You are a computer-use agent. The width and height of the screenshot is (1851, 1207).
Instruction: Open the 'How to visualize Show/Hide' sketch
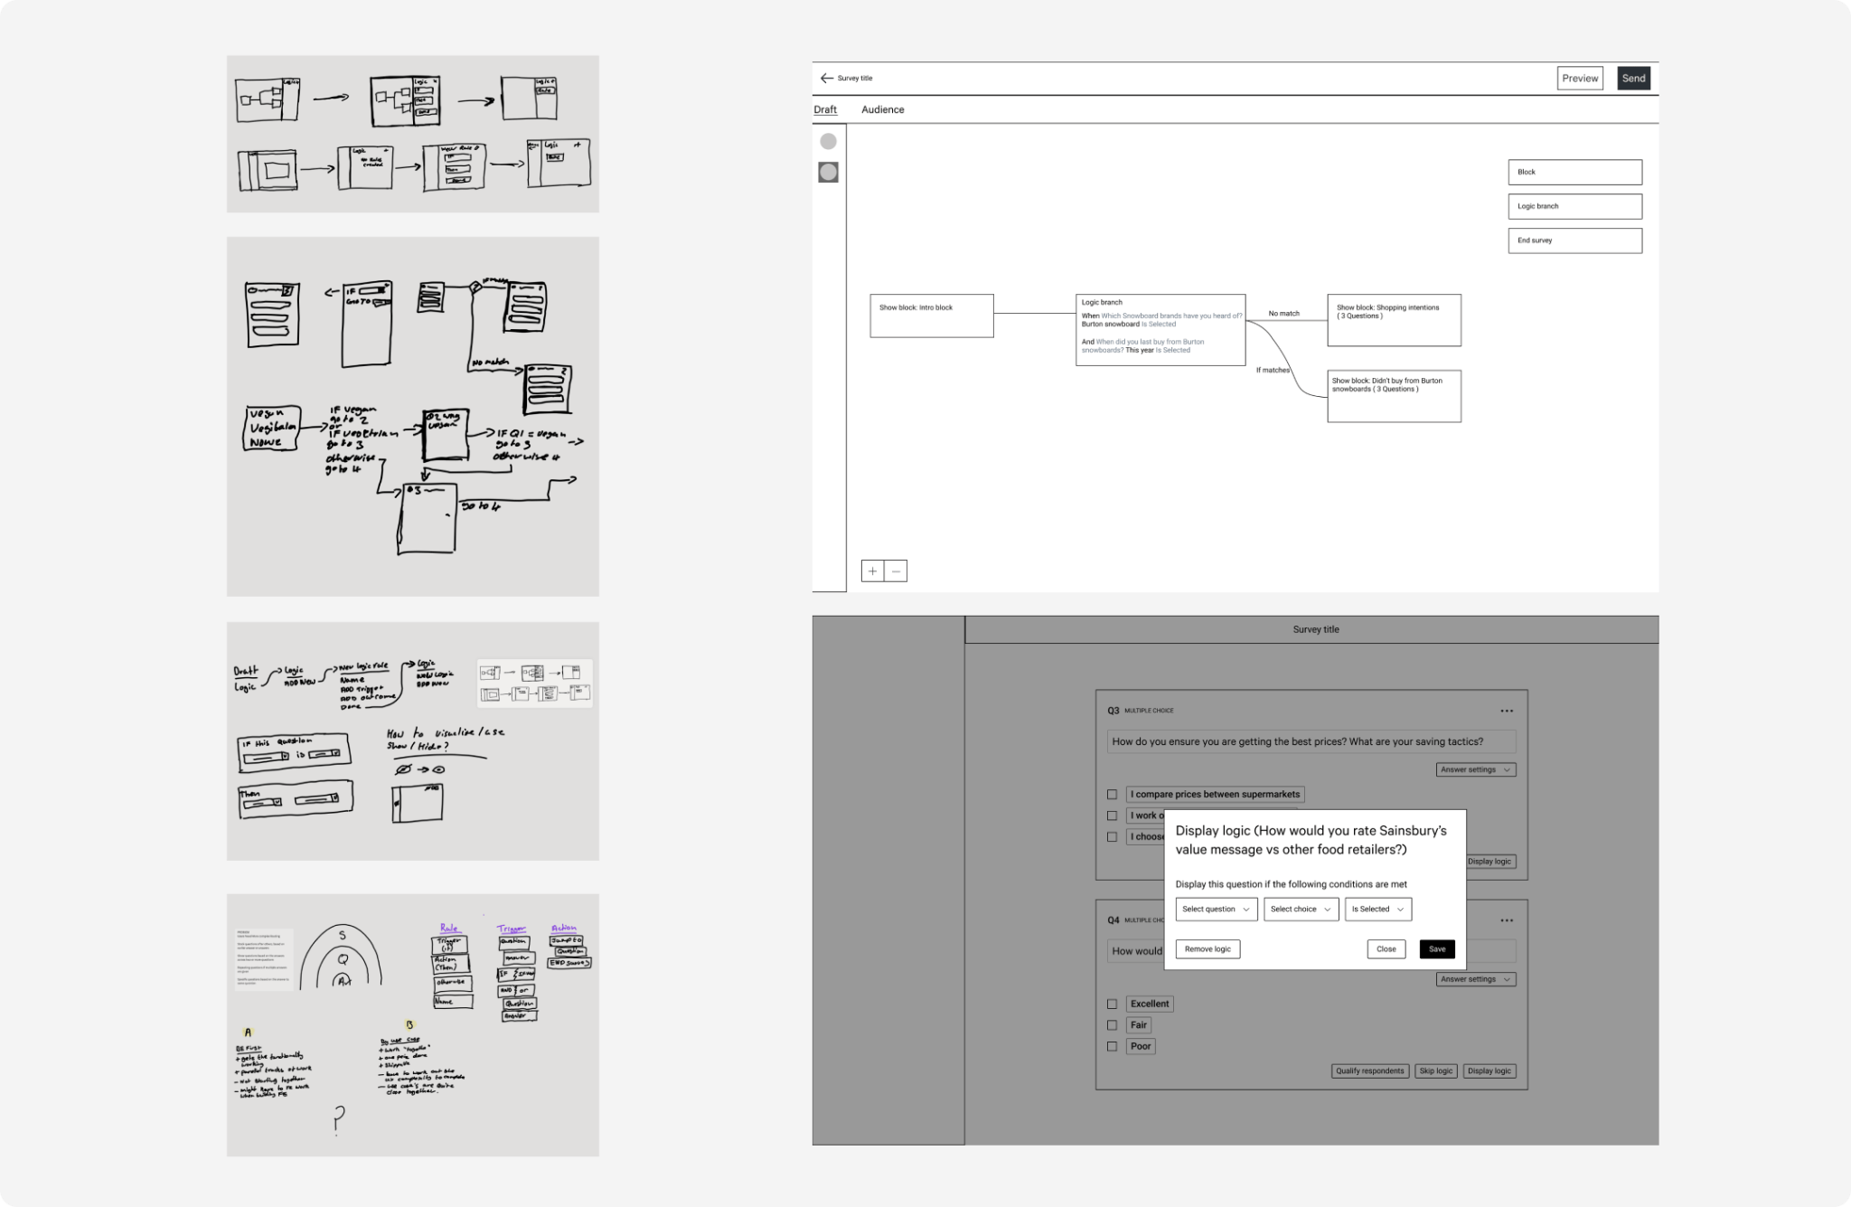coord(413,741)
